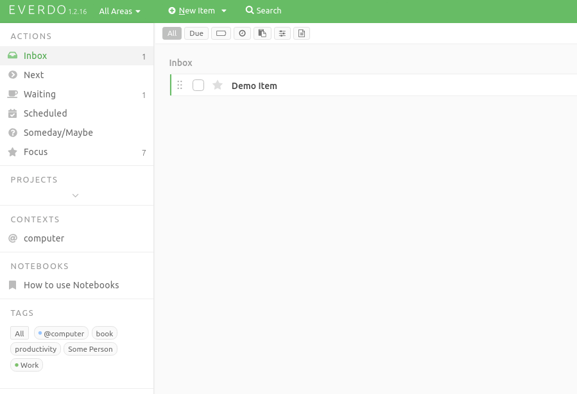This screenshot has width=577, height=394.
Task: Open the Waiting list icon
Action: (x=12, y=94)
